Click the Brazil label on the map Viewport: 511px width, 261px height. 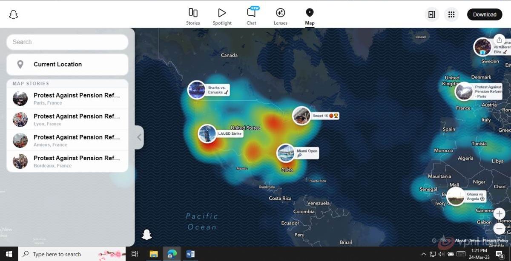pyautogui.click(x=346, y=242)
